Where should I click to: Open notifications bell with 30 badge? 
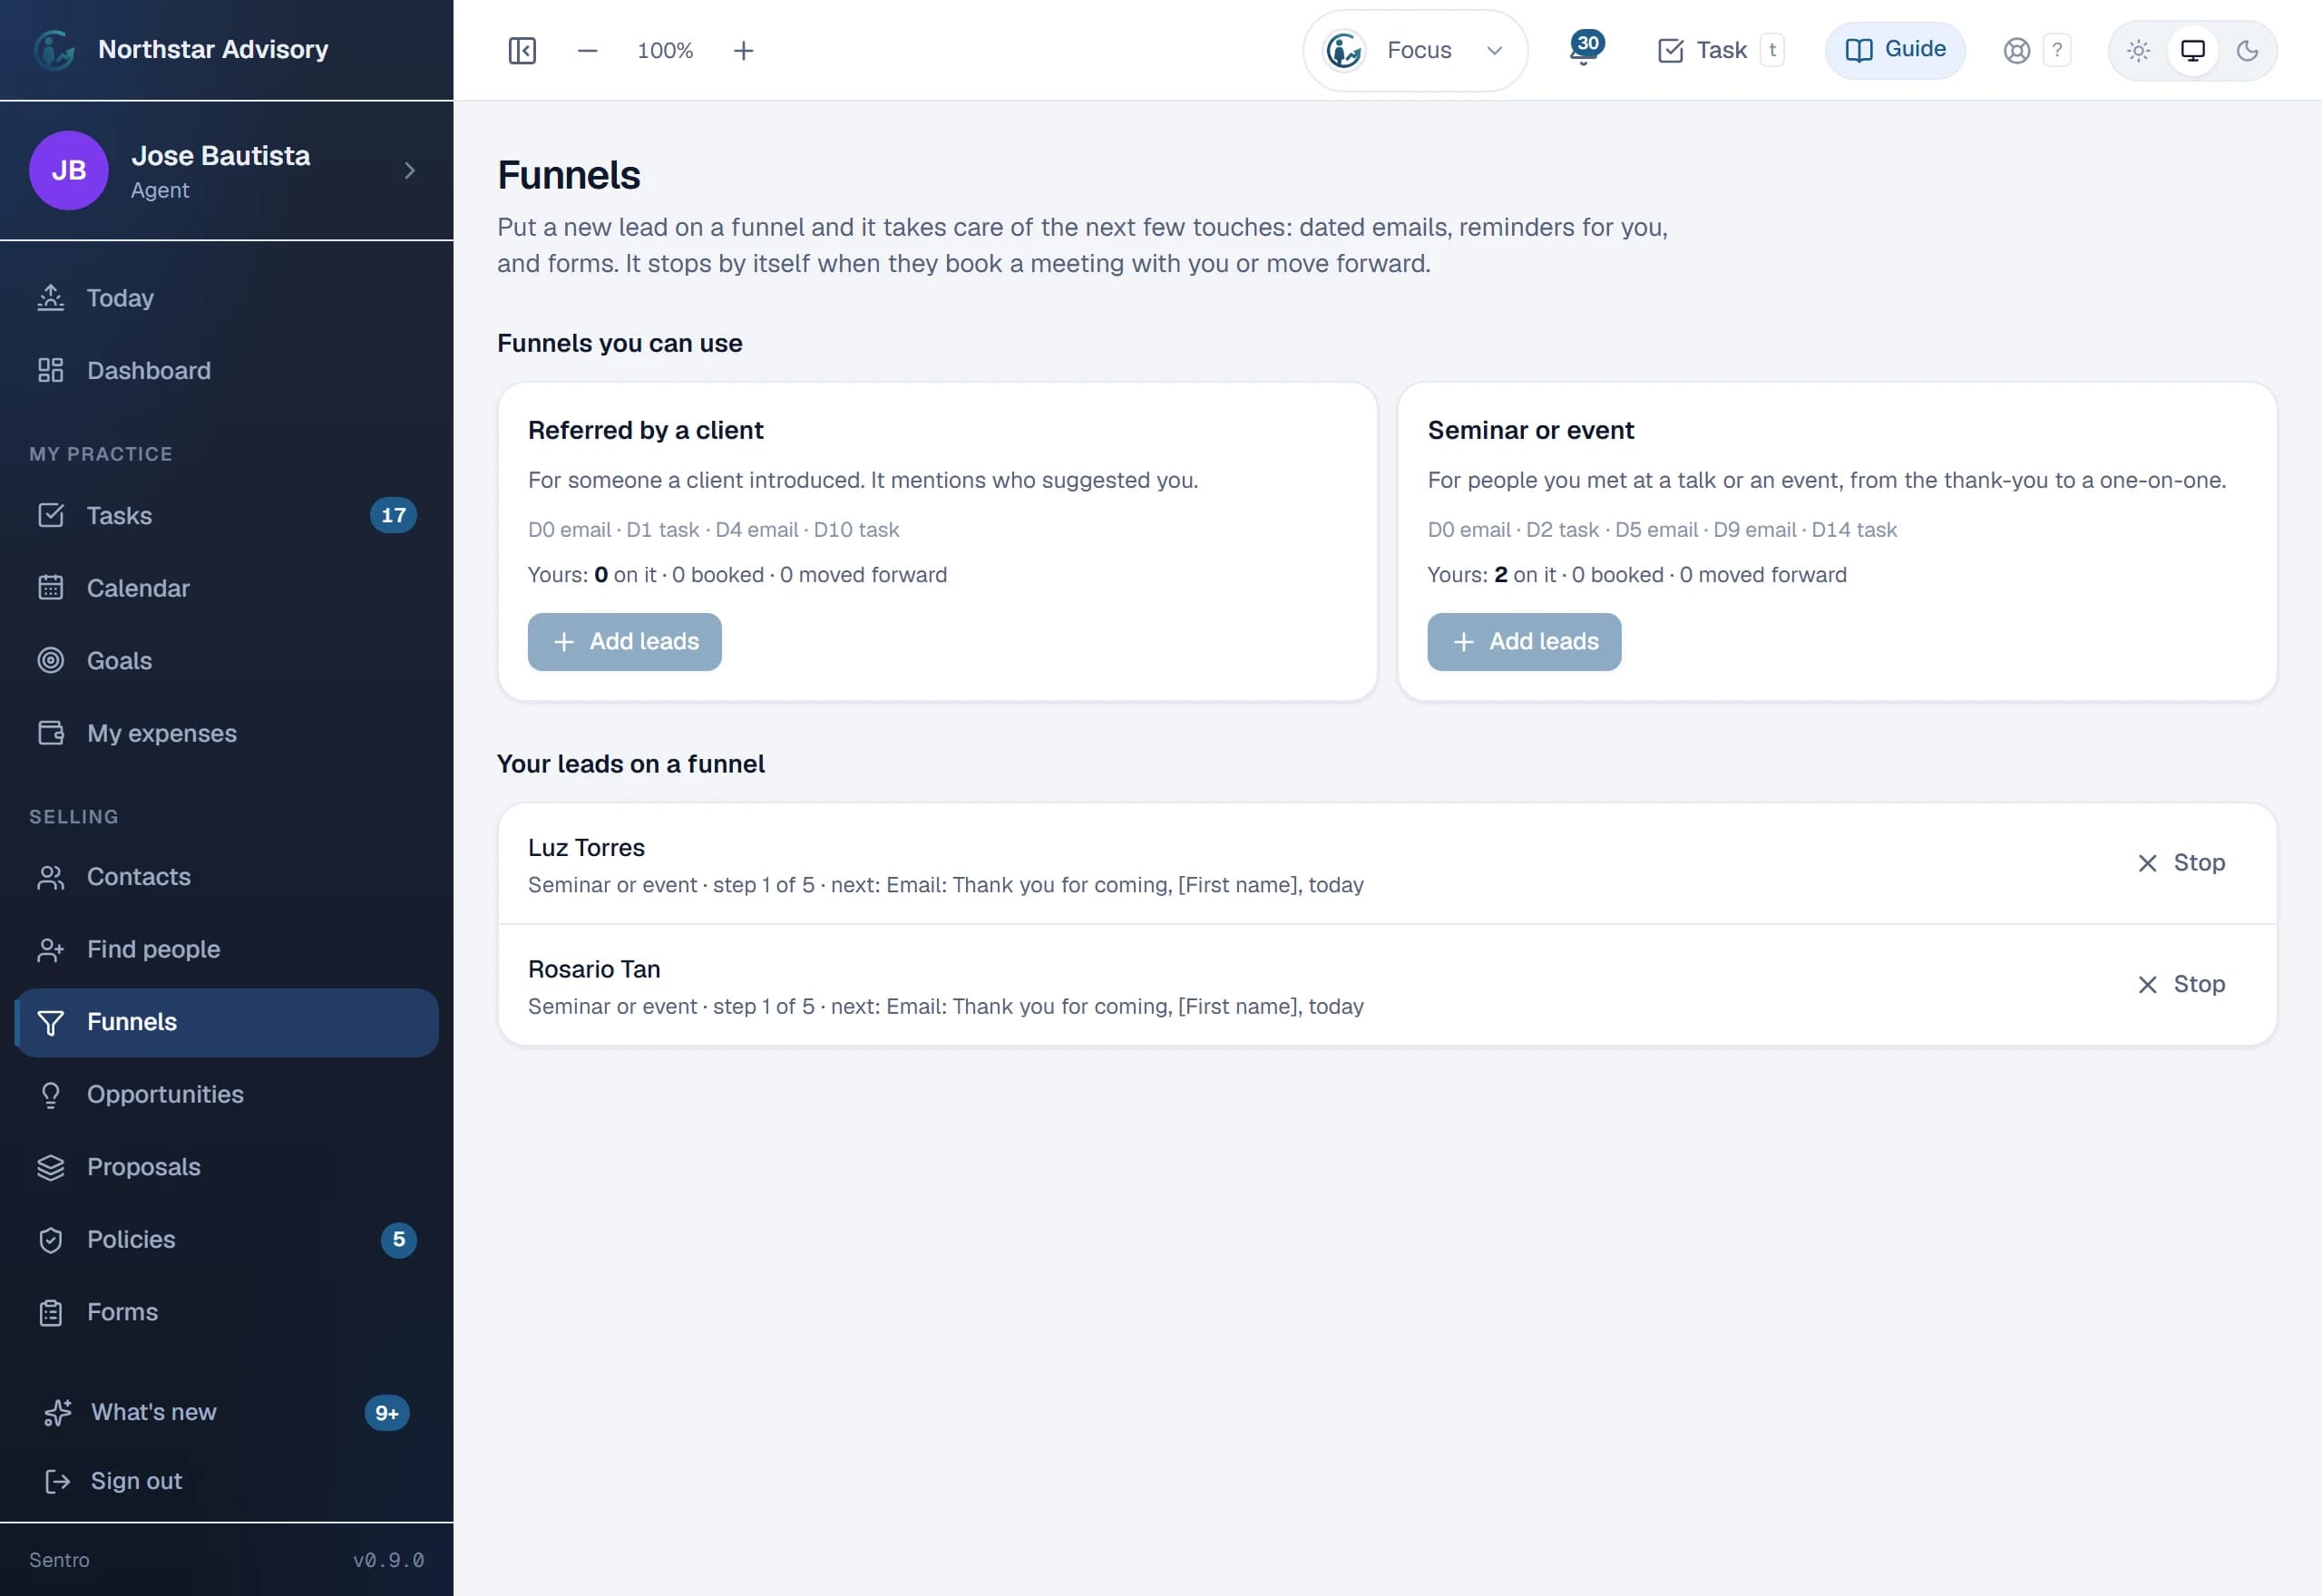(x=1585, y=49)
